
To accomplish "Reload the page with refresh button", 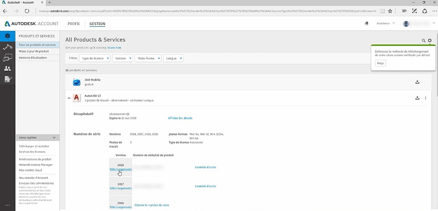I will coord(27,11).
